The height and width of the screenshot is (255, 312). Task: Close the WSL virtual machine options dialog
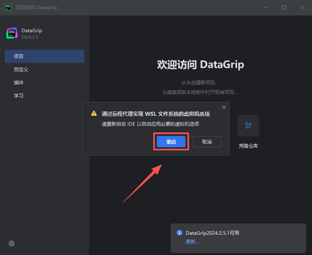pos(224,107)
